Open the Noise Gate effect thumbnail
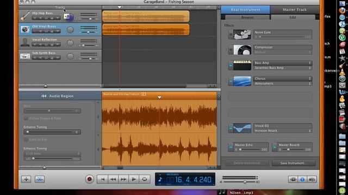This screenshot has height=195, width=348. (242, 35)
